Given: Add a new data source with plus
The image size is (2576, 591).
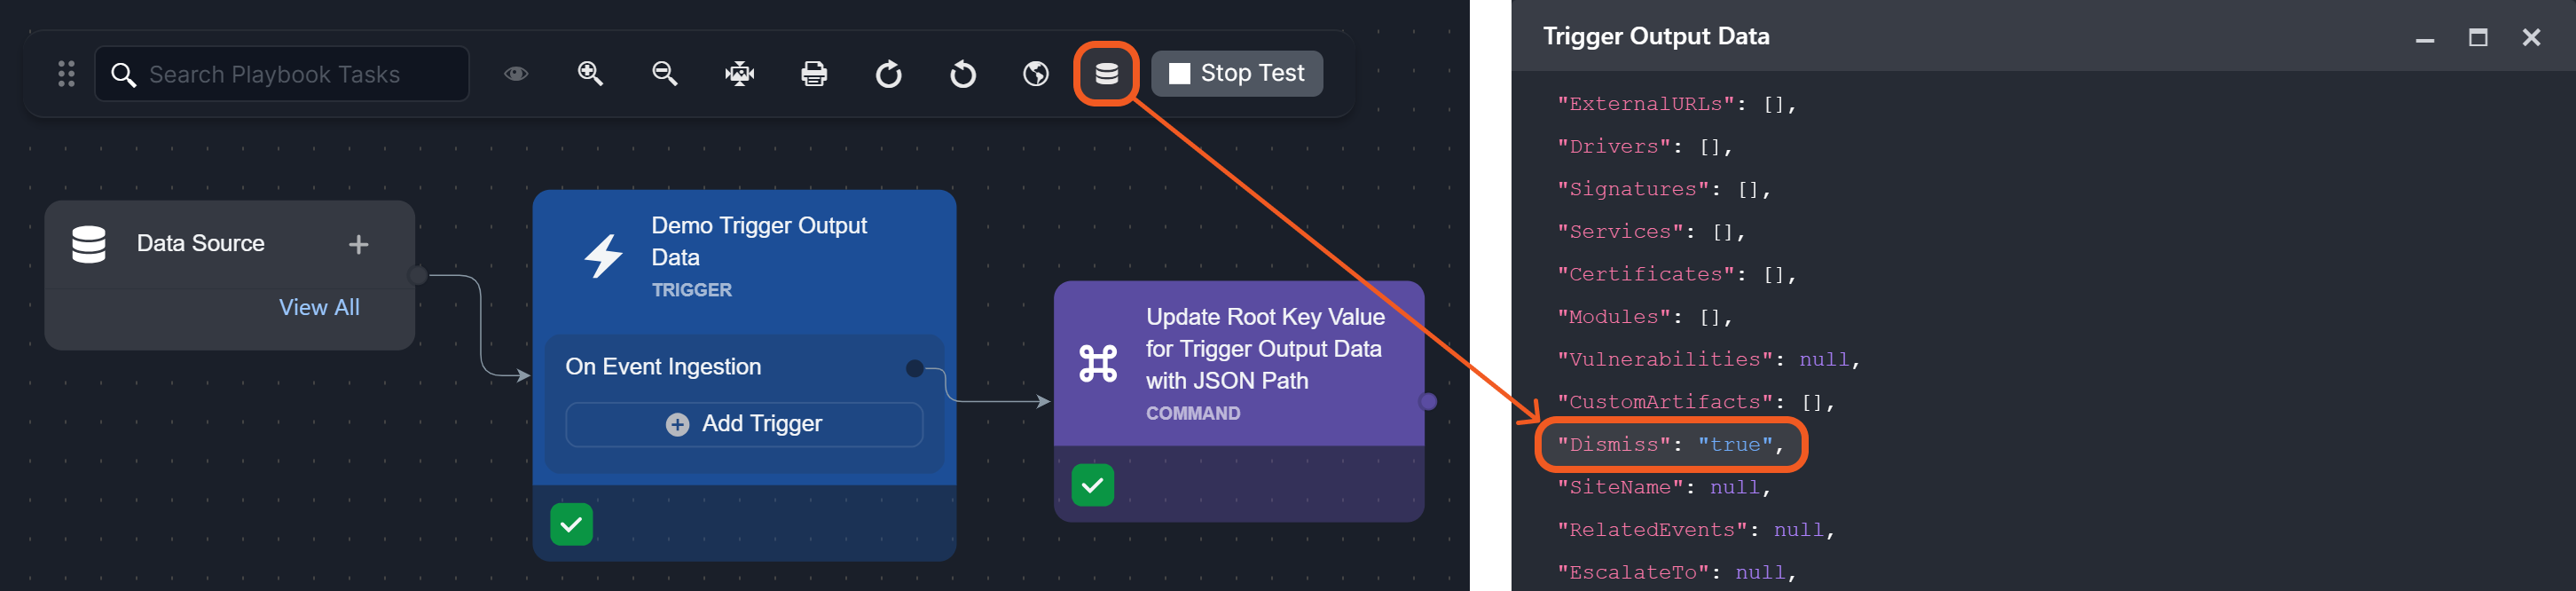Looking at the screenshot, I should (x=358, y=245).
